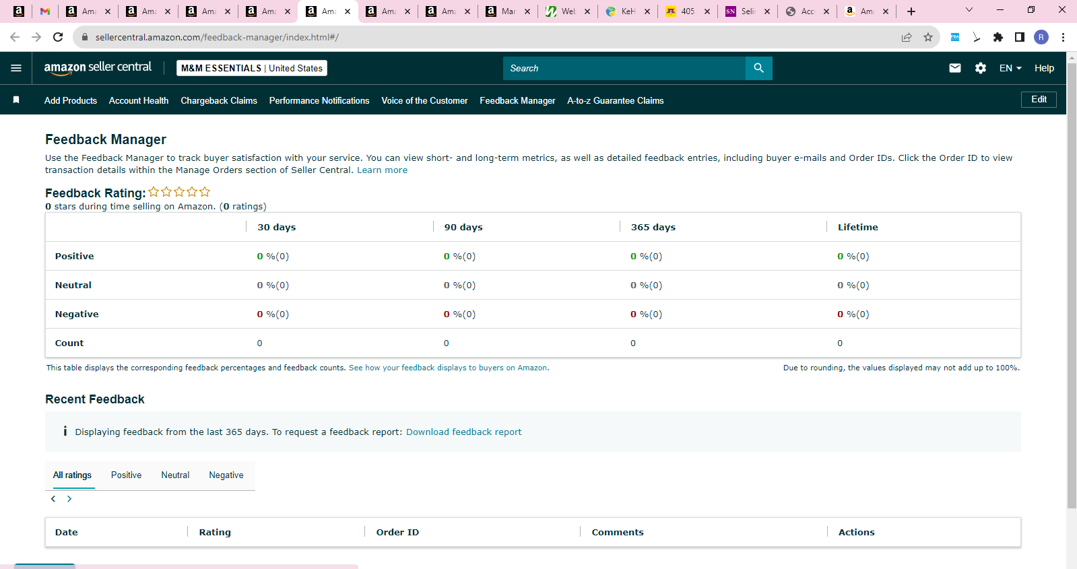Screen dimensions: 1077x569
Task: Switch to the pinned Gmail tab
Action: tap(45, 11)
